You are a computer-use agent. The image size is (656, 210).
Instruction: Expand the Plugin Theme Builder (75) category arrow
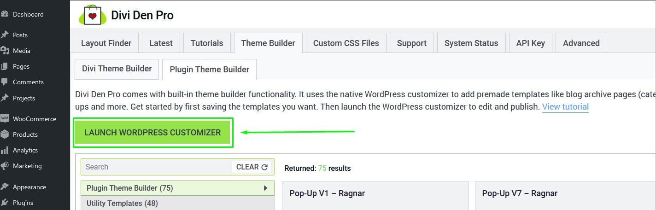265,188
